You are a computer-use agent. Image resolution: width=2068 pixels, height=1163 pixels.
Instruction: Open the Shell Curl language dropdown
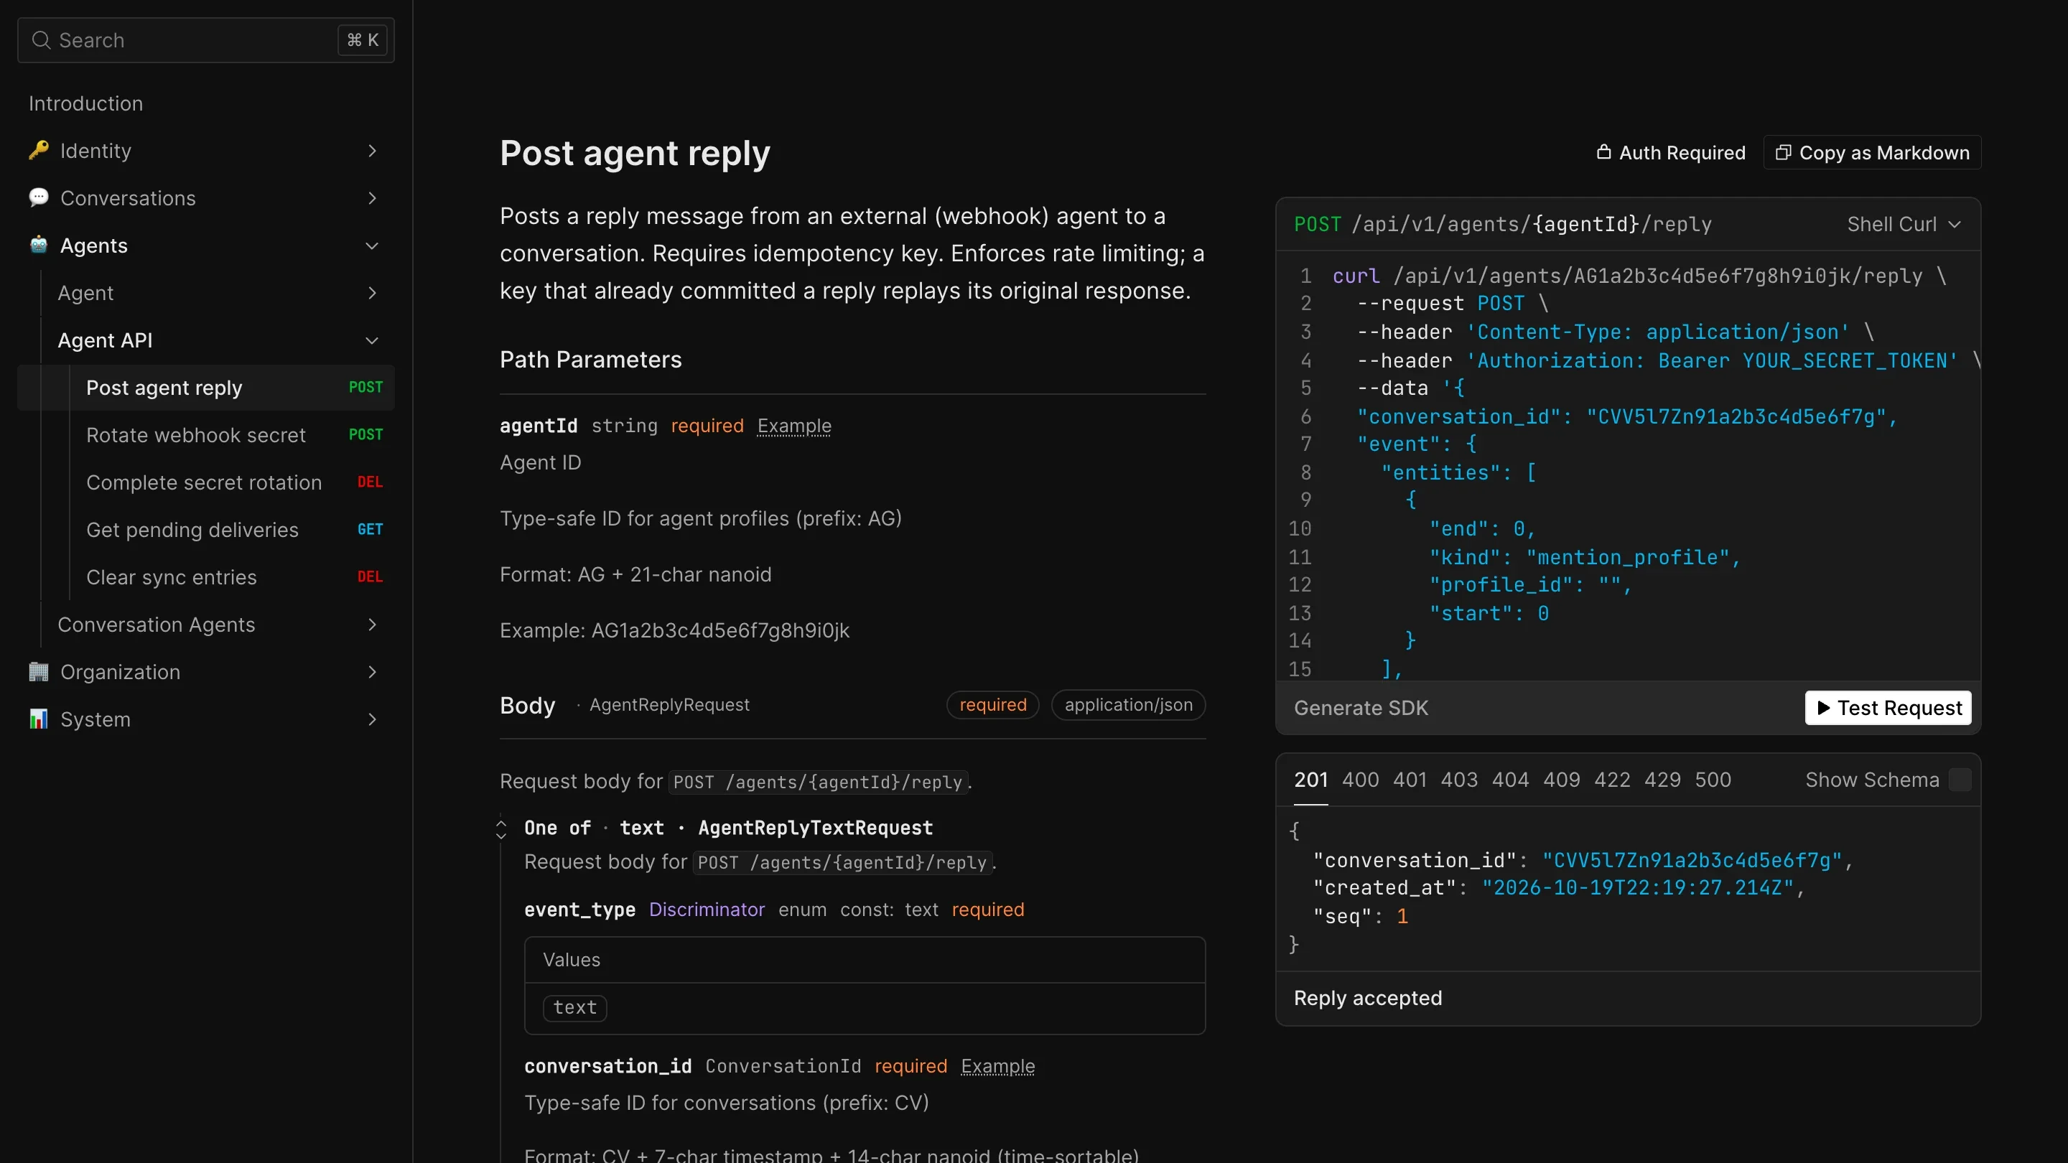tap(1904, 224)
